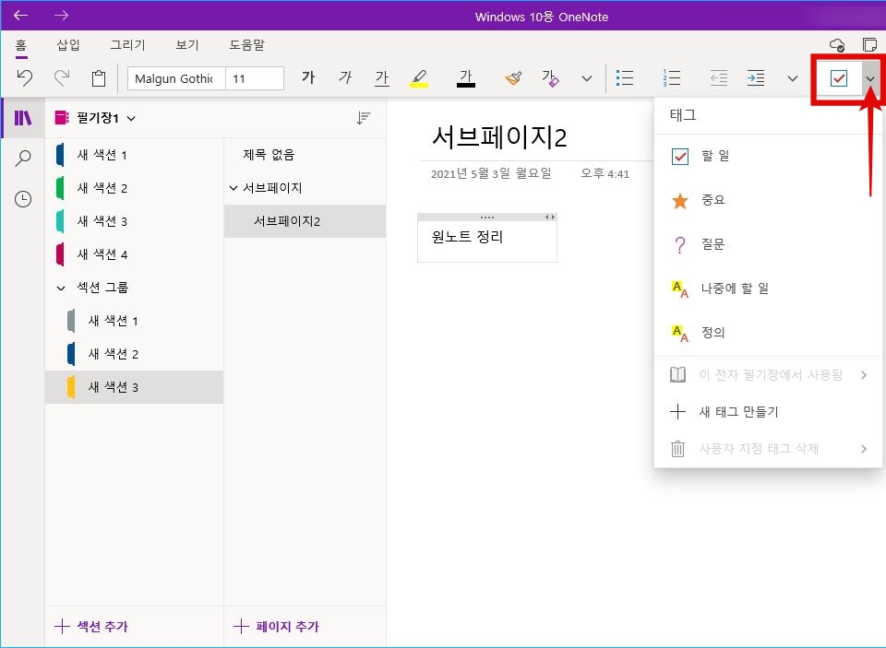Create a tag with 새 태그 만들기
Screen dimensions: 886x648
pos(769,412)
